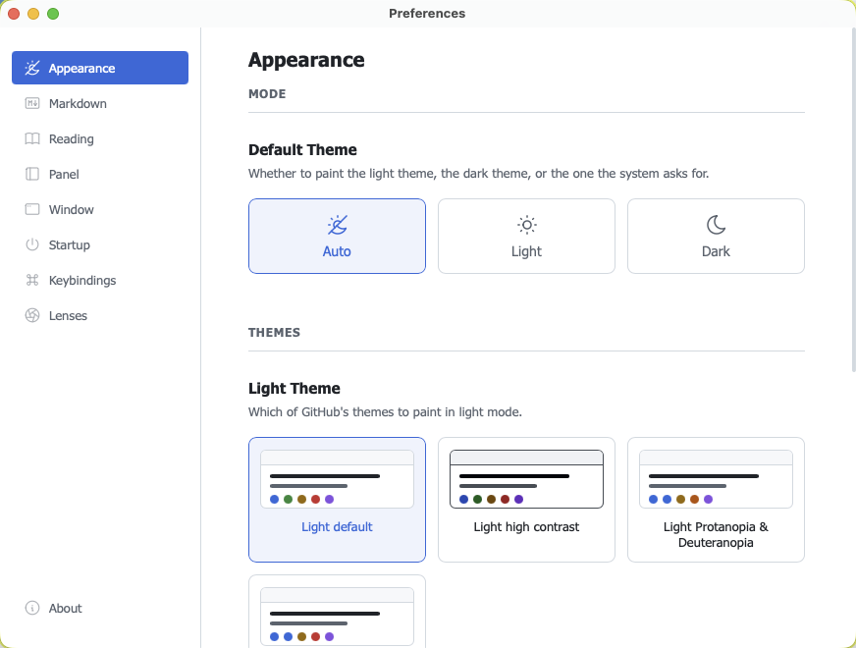Go to the Panel settings section
Screen dimensions: 856x648
point(100,174)
